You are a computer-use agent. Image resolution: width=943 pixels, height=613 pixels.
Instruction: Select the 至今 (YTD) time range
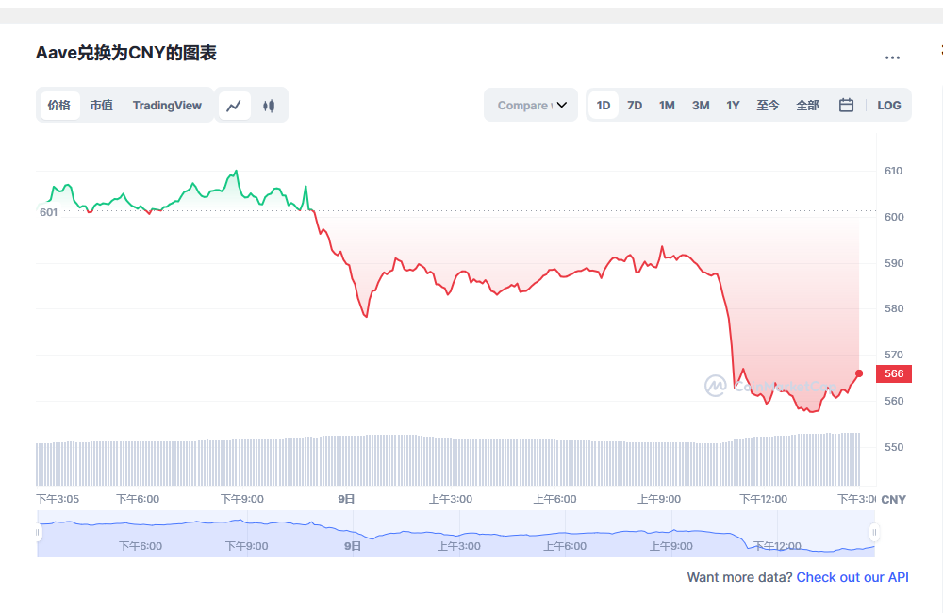768,106
